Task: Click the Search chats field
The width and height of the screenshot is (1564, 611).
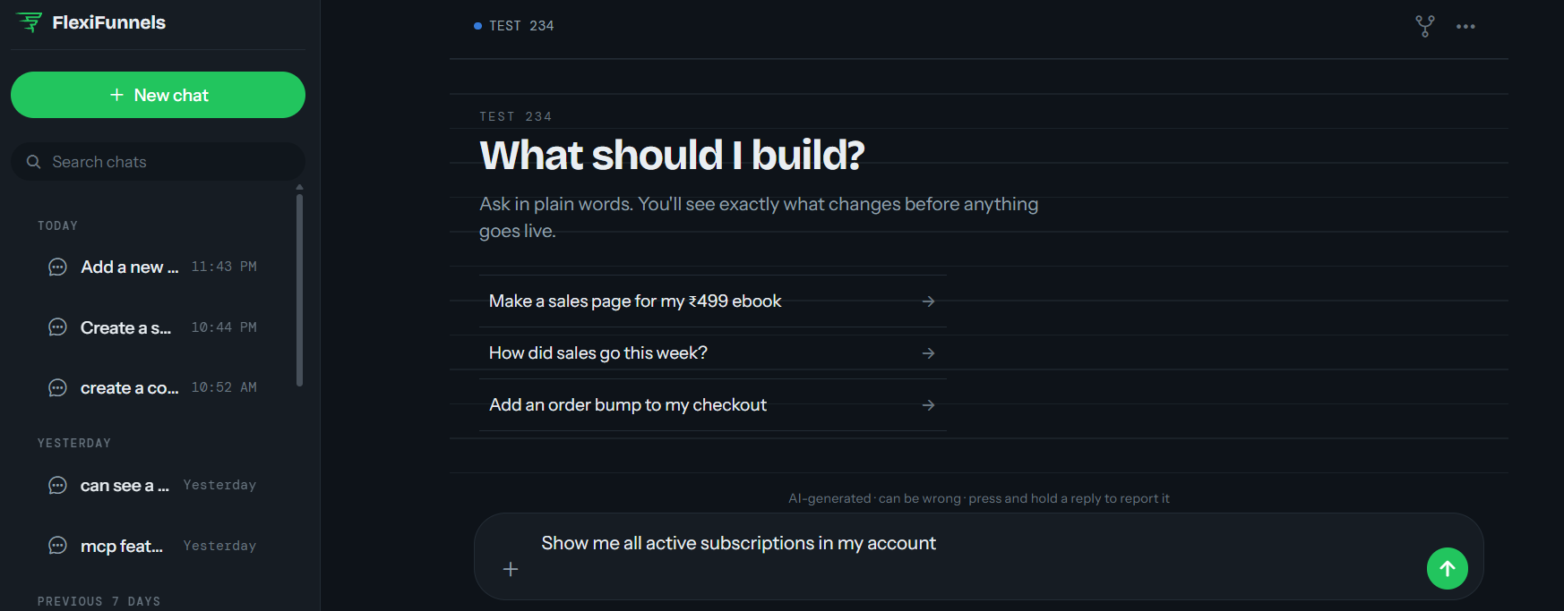Action: point(158,162)
